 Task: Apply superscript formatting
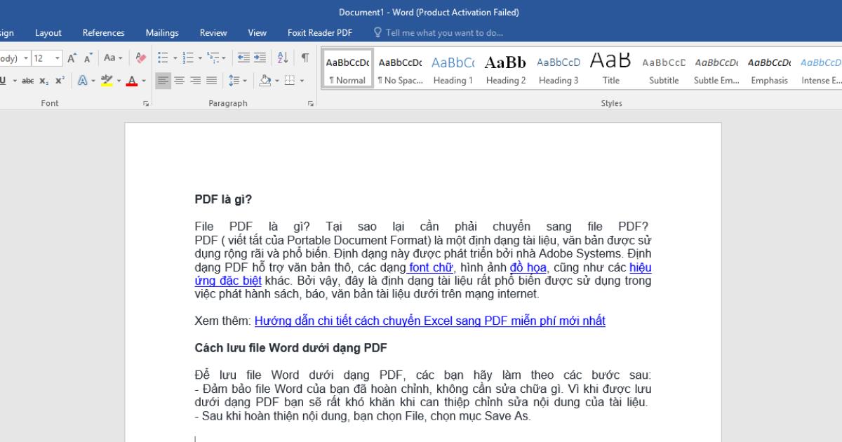(60, 80)
